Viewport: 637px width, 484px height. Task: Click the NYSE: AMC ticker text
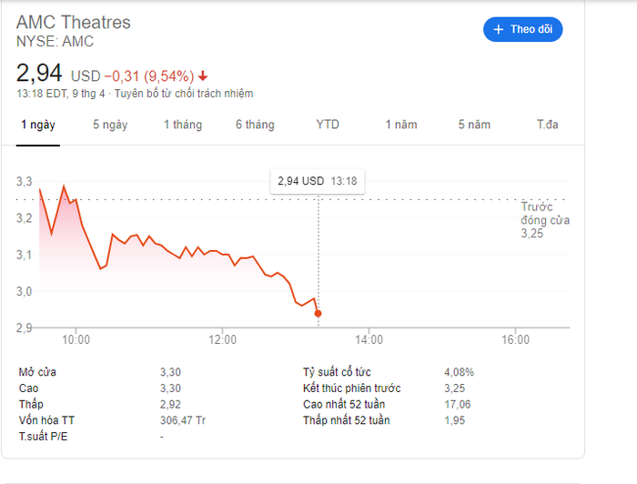[x=55, y=42]
